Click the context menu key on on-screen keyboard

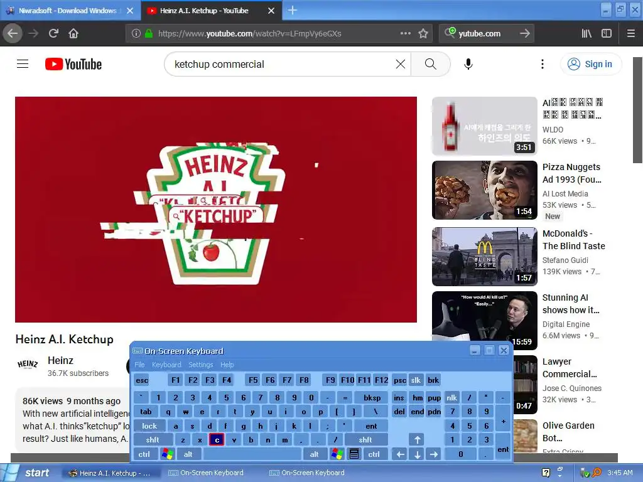[354, 454]
